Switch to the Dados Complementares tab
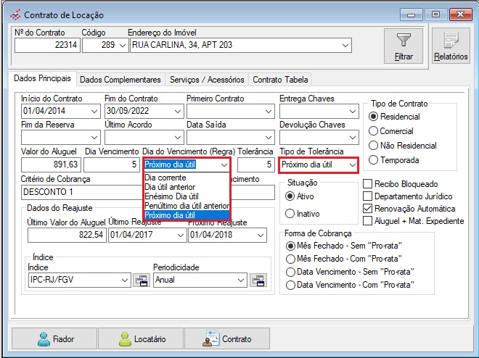Image resolution: width=479 pixels, height=358 pixels. point(120,80)
